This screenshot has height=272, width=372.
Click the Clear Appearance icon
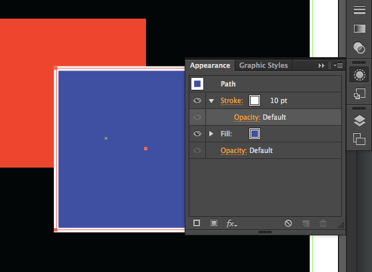288,223
